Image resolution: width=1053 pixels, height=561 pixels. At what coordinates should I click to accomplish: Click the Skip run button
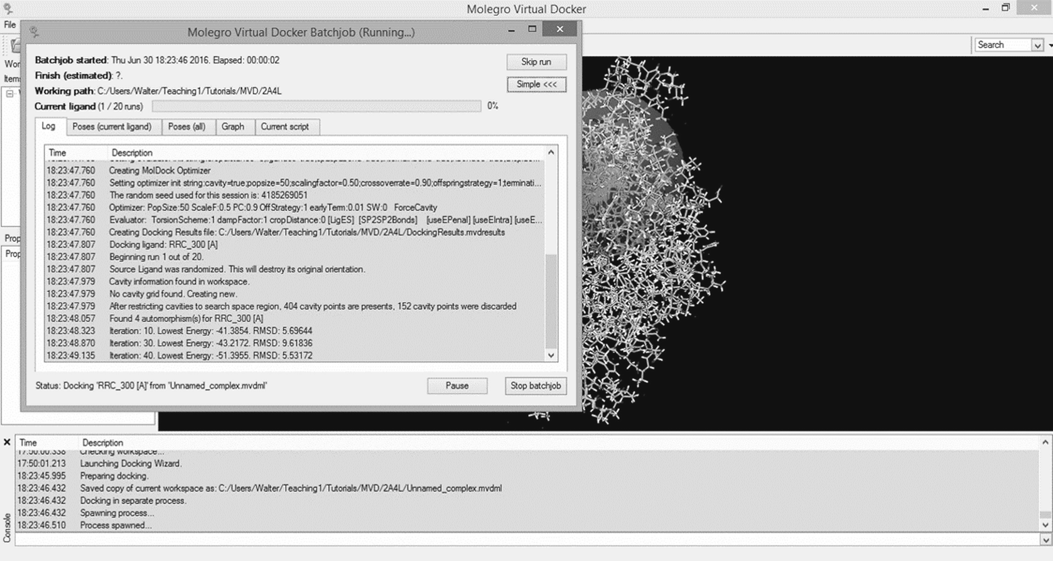[536, 61]
